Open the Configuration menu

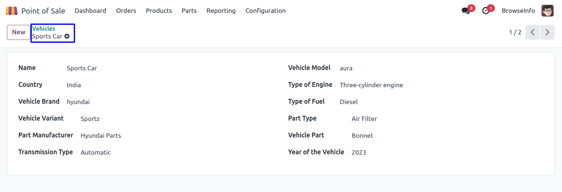coord(265,11)
